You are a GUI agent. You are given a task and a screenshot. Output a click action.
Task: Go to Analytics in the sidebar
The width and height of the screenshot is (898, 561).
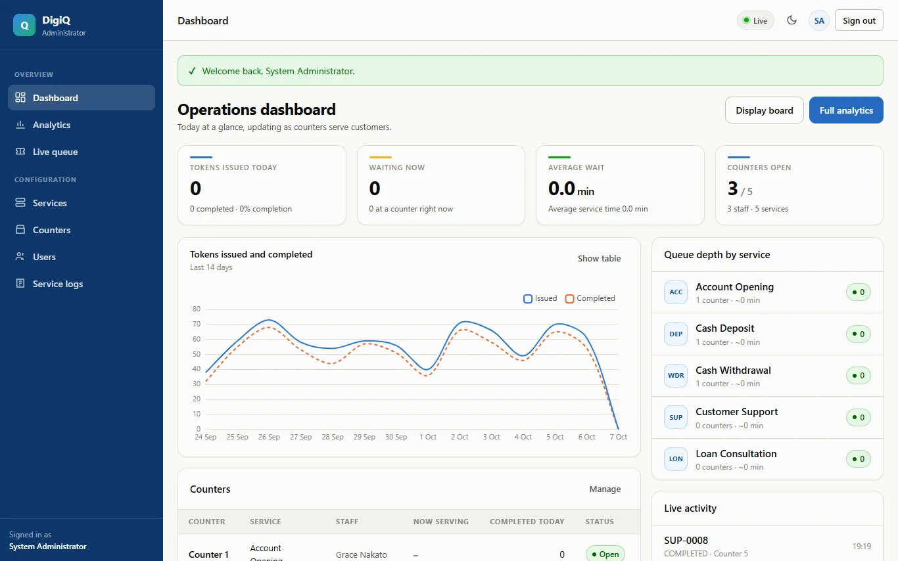[x=82, y=125]
